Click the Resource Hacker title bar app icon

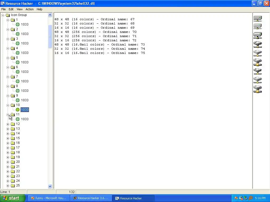click(x=2, y=3)
